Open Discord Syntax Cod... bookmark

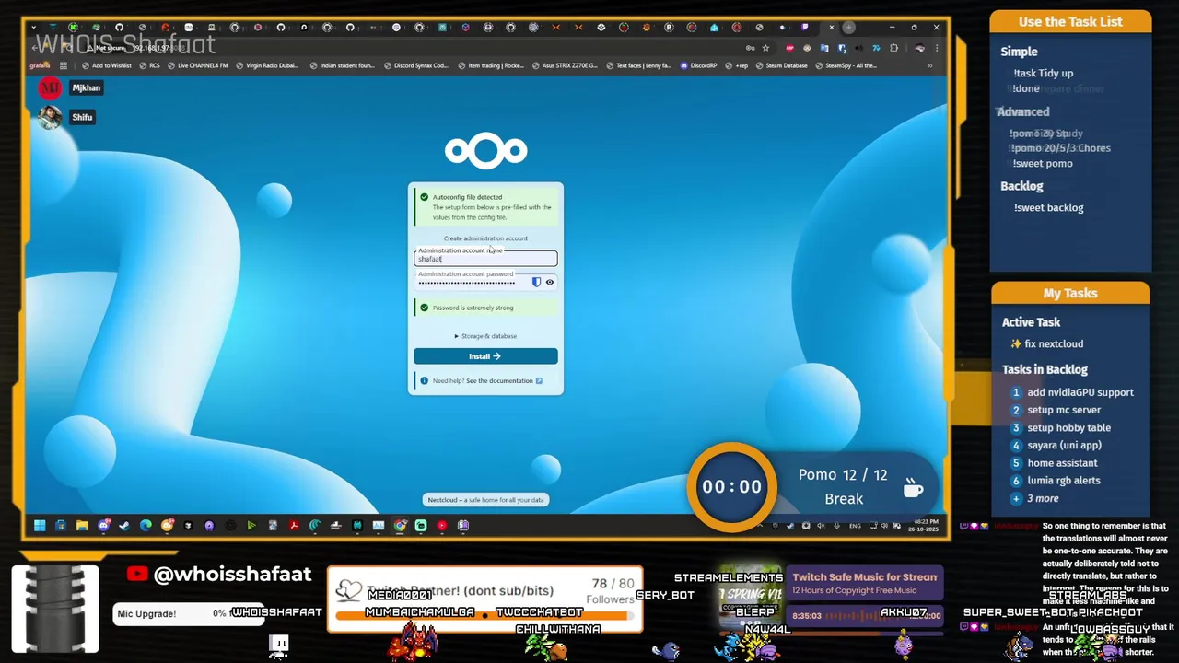pos(415,65)
